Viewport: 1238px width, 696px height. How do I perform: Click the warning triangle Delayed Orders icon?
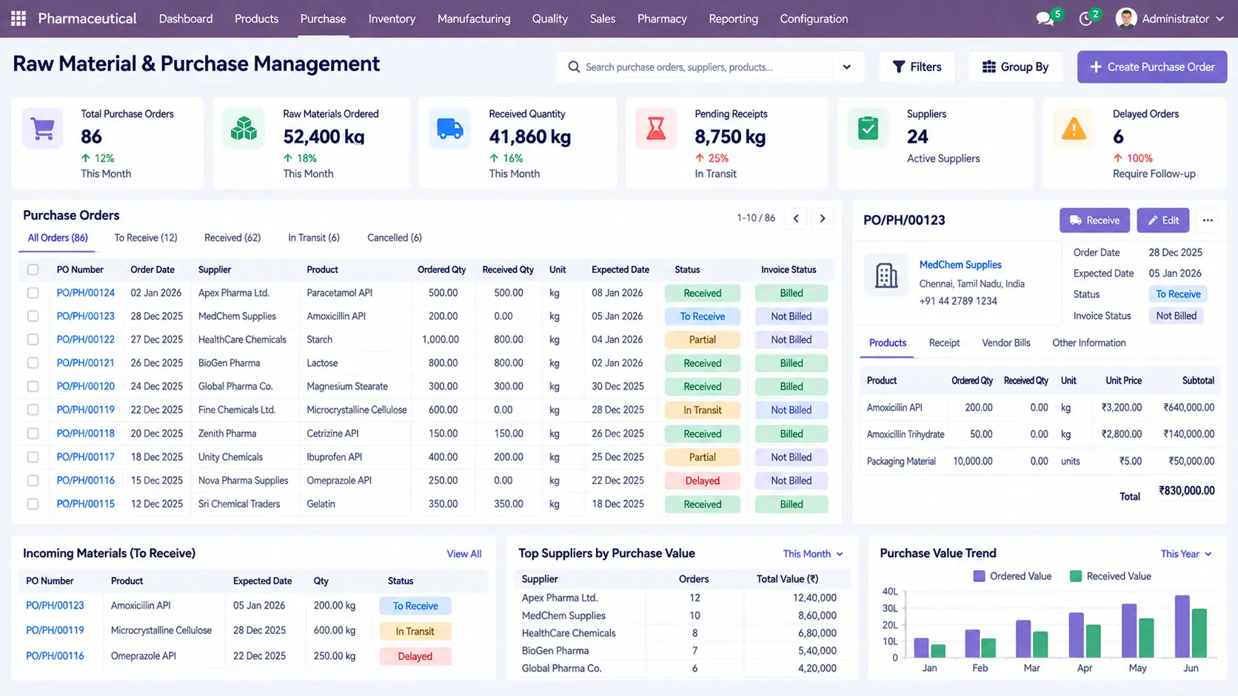point(1074,129)
